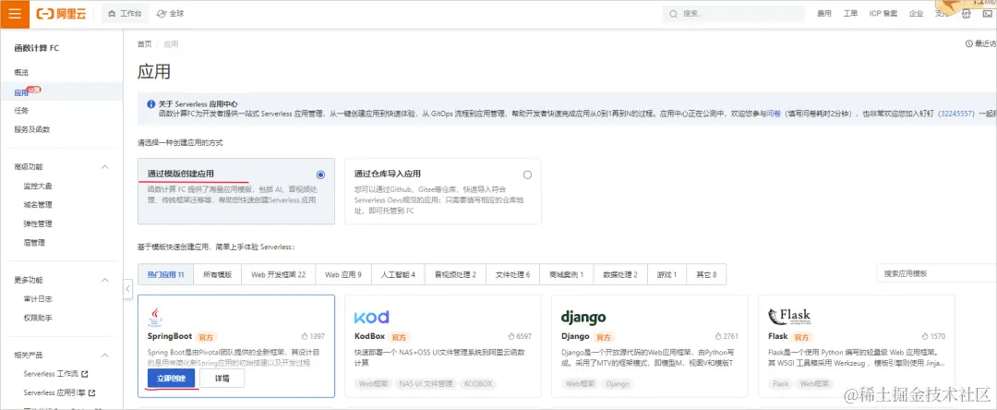Click the magnifier icon in top search

tap(674, 13)
